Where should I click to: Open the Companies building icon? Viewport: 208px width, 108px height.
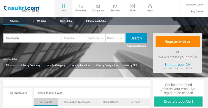98,6
